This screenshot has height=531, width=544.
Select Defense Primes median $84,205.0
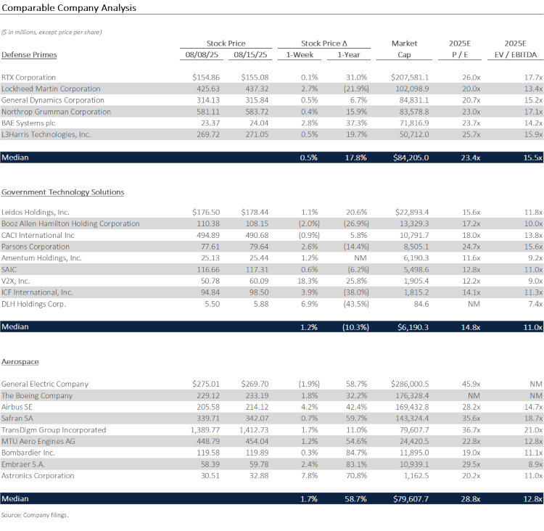[x=411, y=157]
